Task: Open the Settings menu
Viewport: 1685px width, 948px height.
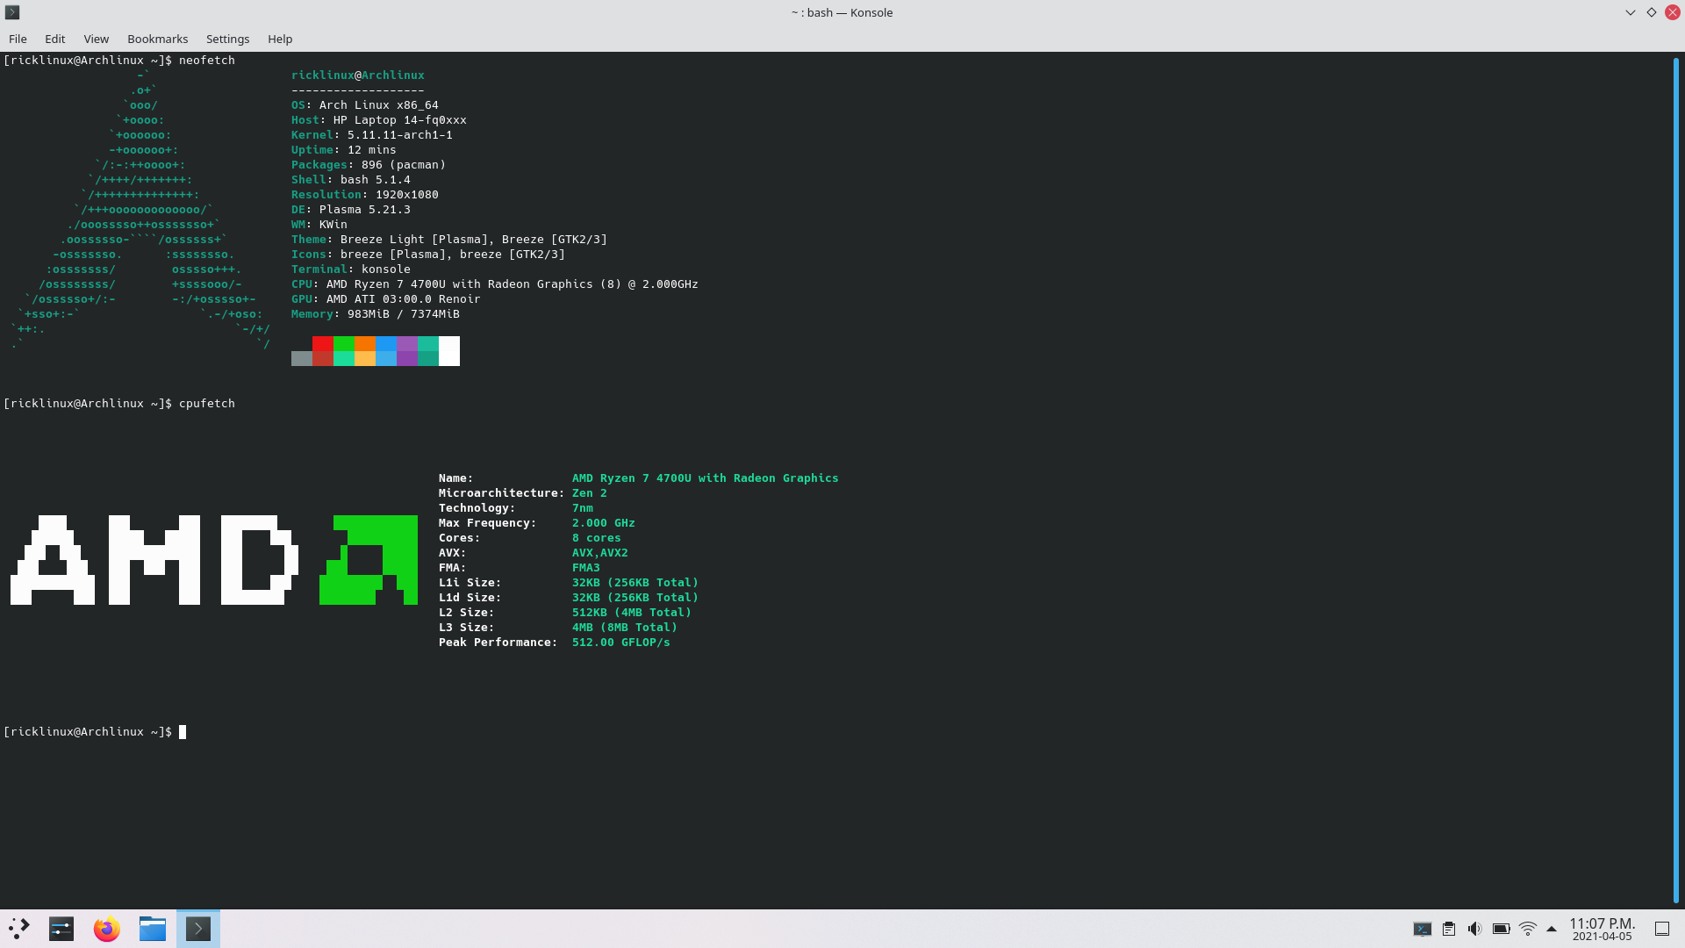Action: [x=228, y=39]
